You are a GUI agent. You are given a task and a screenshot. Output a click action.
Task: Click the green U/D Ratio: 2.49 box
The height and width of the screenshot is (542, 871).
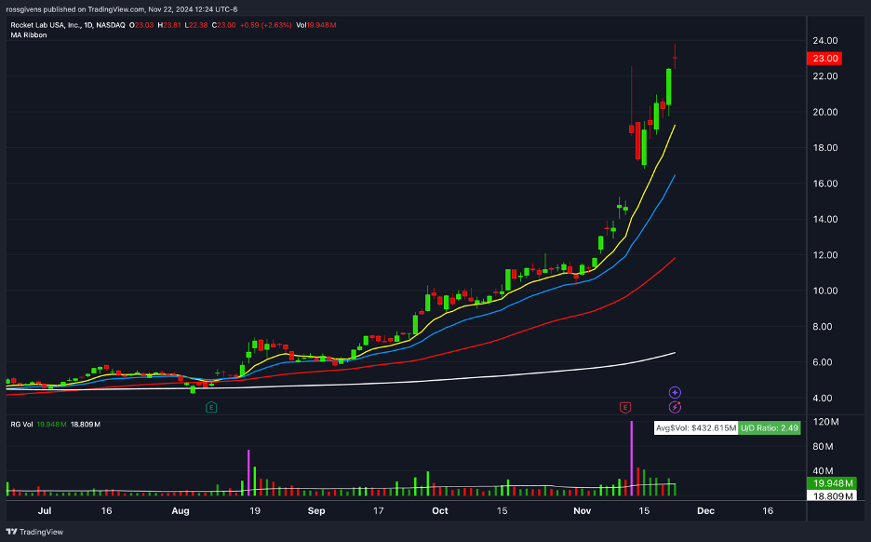[770, 428]
